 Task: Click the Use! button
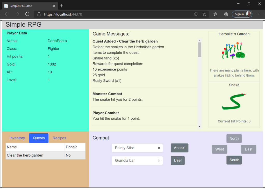(178, 161)
